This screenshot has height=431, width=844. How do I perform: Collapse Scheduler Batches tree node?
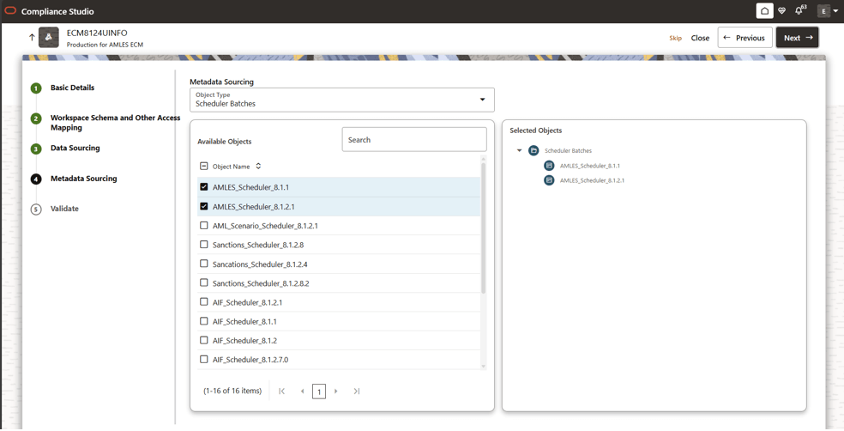coord(520,150)
